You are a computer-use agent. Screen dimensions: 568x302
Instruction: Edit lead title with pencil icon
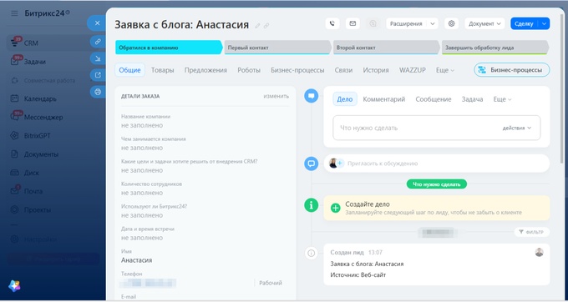pos(257,26)
